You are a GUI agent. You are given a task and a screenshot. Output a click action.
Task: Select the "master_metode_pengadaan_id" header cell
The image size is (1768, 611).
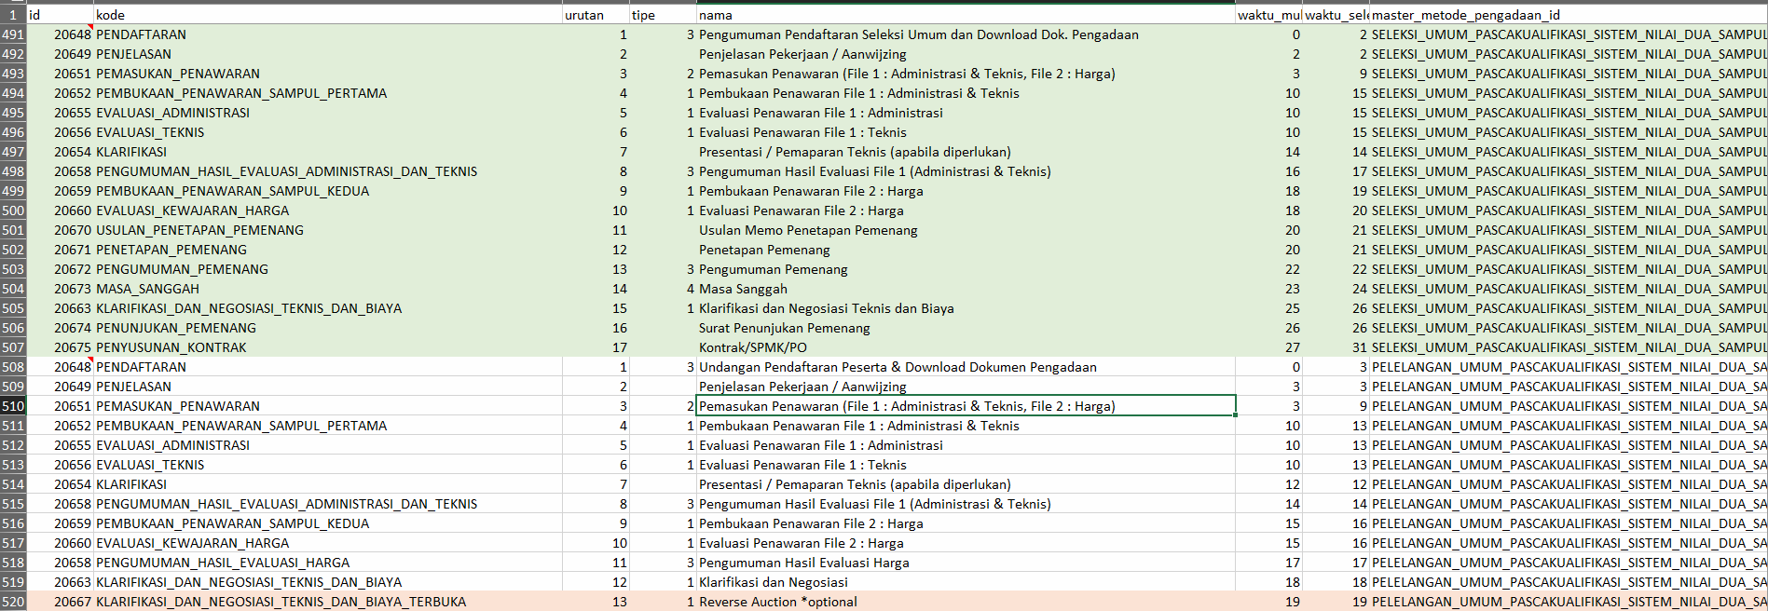click(1566, 15)
